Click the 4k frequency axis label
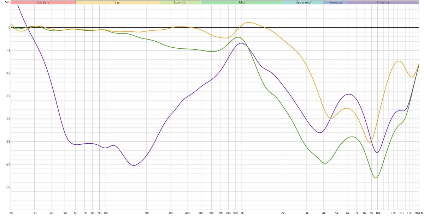Screen dimensions: 424x216 (324, 213)
